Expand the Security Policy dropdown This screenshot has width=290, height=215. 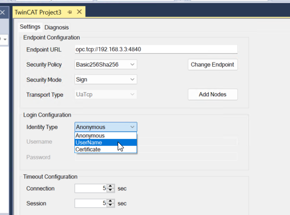(x=132, y=65)
